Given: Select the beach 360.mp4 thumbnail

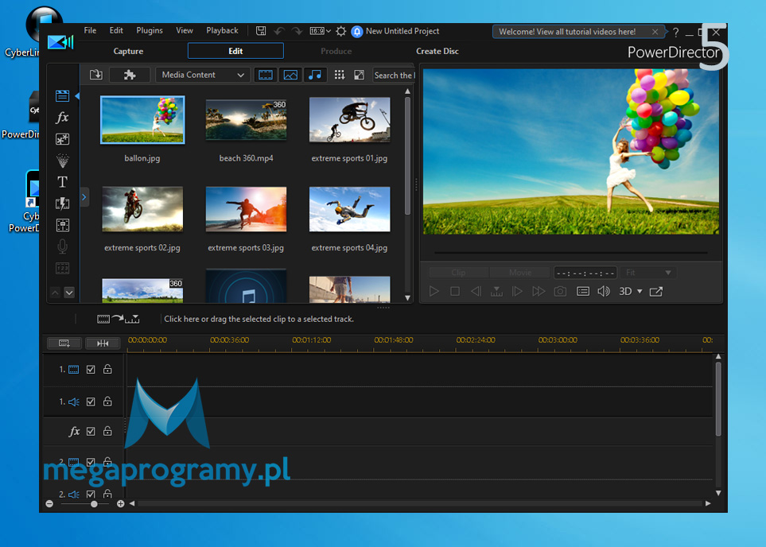Looking at the screenshot, I should (x=247, y=119).
